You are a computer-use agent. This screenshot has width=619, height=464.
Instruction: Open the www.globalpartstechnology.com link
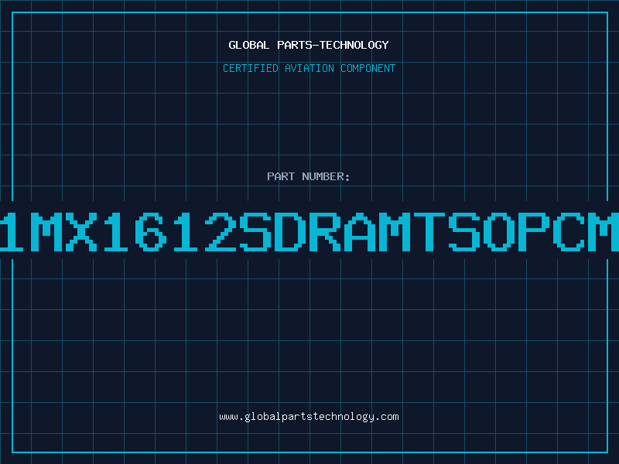tap(309, 417)
